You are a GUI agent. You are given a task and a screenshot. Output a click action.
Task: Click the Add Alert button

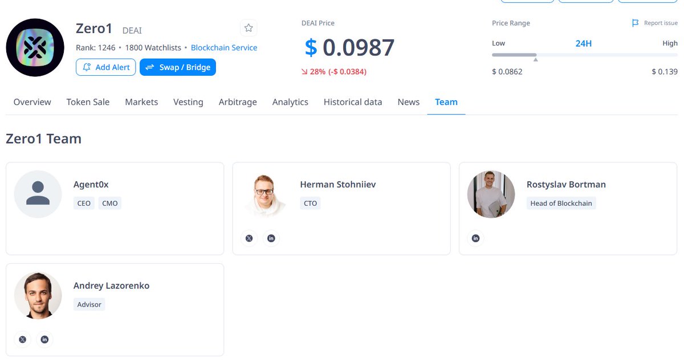(106, 67)
